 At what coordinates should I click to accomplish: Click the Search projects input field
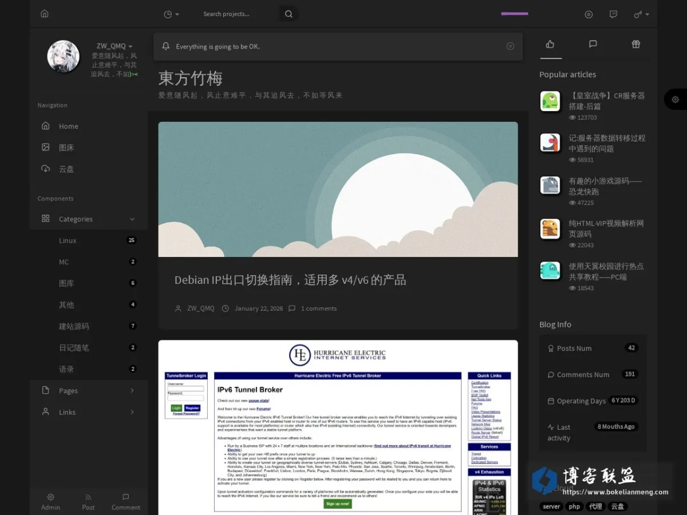[x=239, y=14]
